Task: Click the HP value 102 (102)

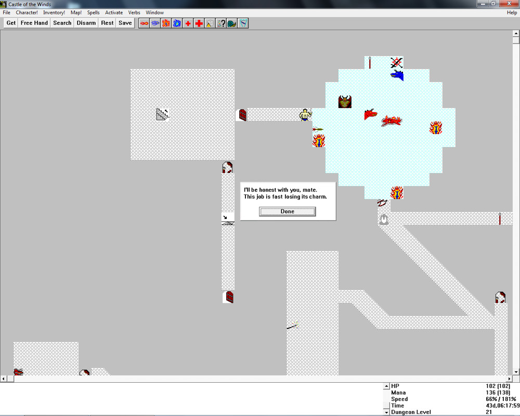Action: tap(498, 386)
